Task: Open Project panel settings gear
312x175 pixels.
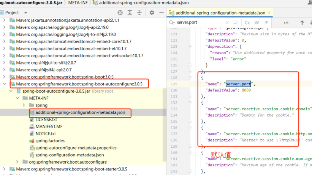Action: (x=152, y=13)
